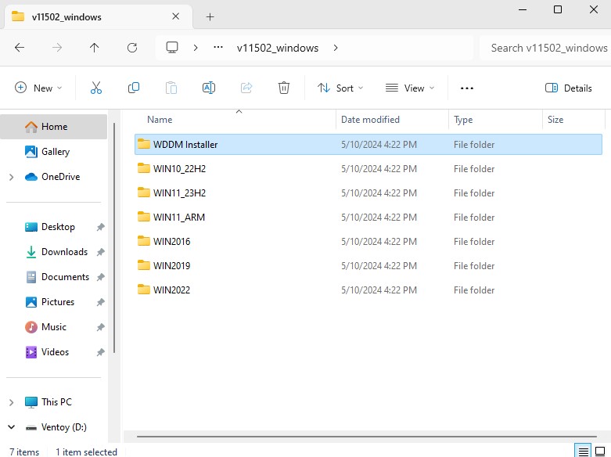
Task: Click the Delete trash can icon
Action: click(x=284, y=88)
